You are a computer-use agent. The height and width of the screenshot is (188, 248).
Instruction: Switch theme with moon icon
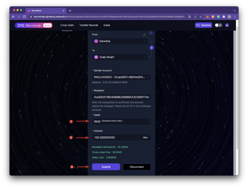(227, 25)
